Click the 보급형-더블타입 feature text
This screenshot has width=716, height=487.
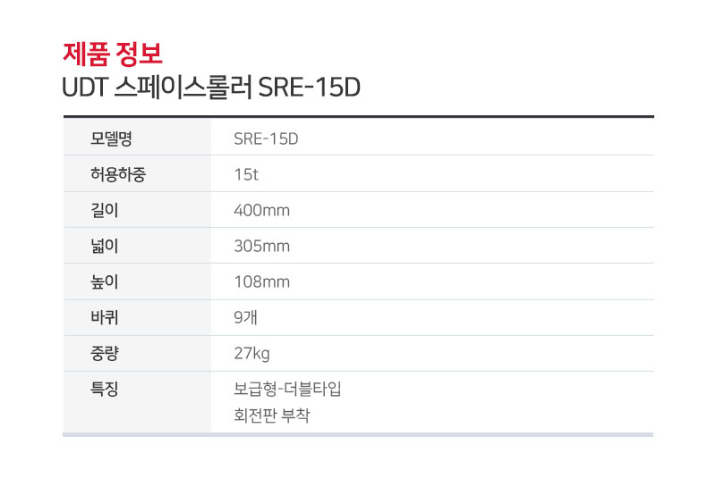pos(287,389)
